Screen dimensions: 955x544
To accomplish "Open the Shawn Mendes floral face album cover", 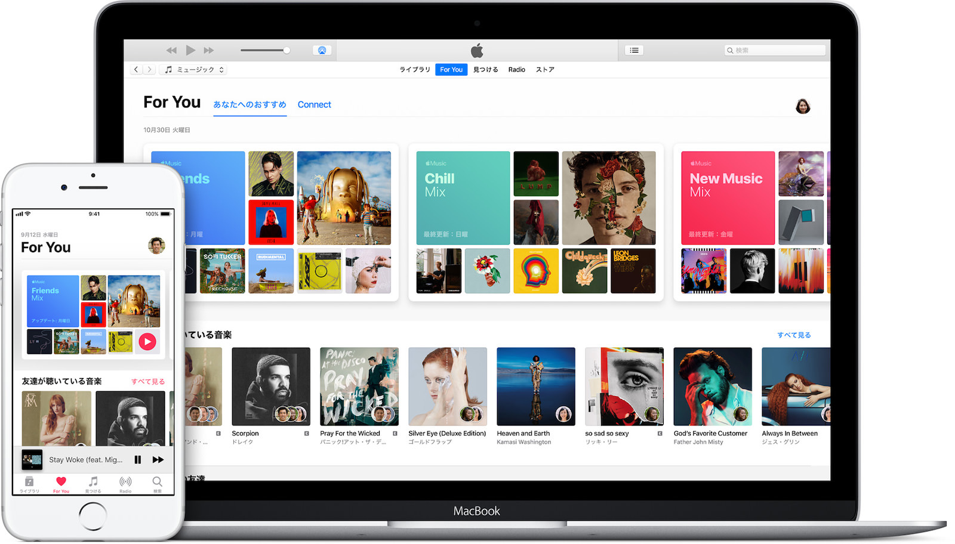I will 609,198.
